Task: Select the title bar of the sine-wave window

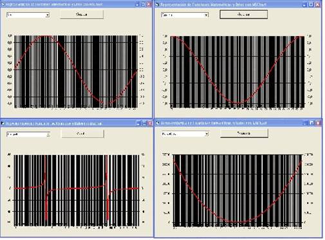Action: [76, 5]
